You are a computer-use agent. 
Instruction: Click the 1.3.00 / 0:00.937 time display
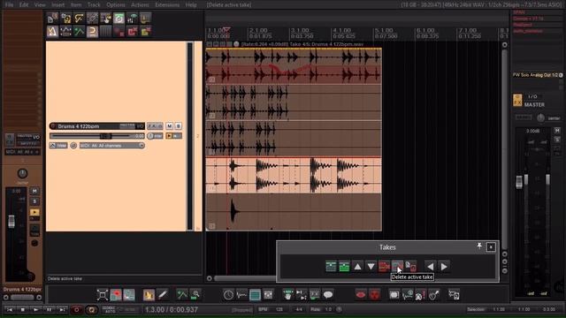click(x=171, y=309)
